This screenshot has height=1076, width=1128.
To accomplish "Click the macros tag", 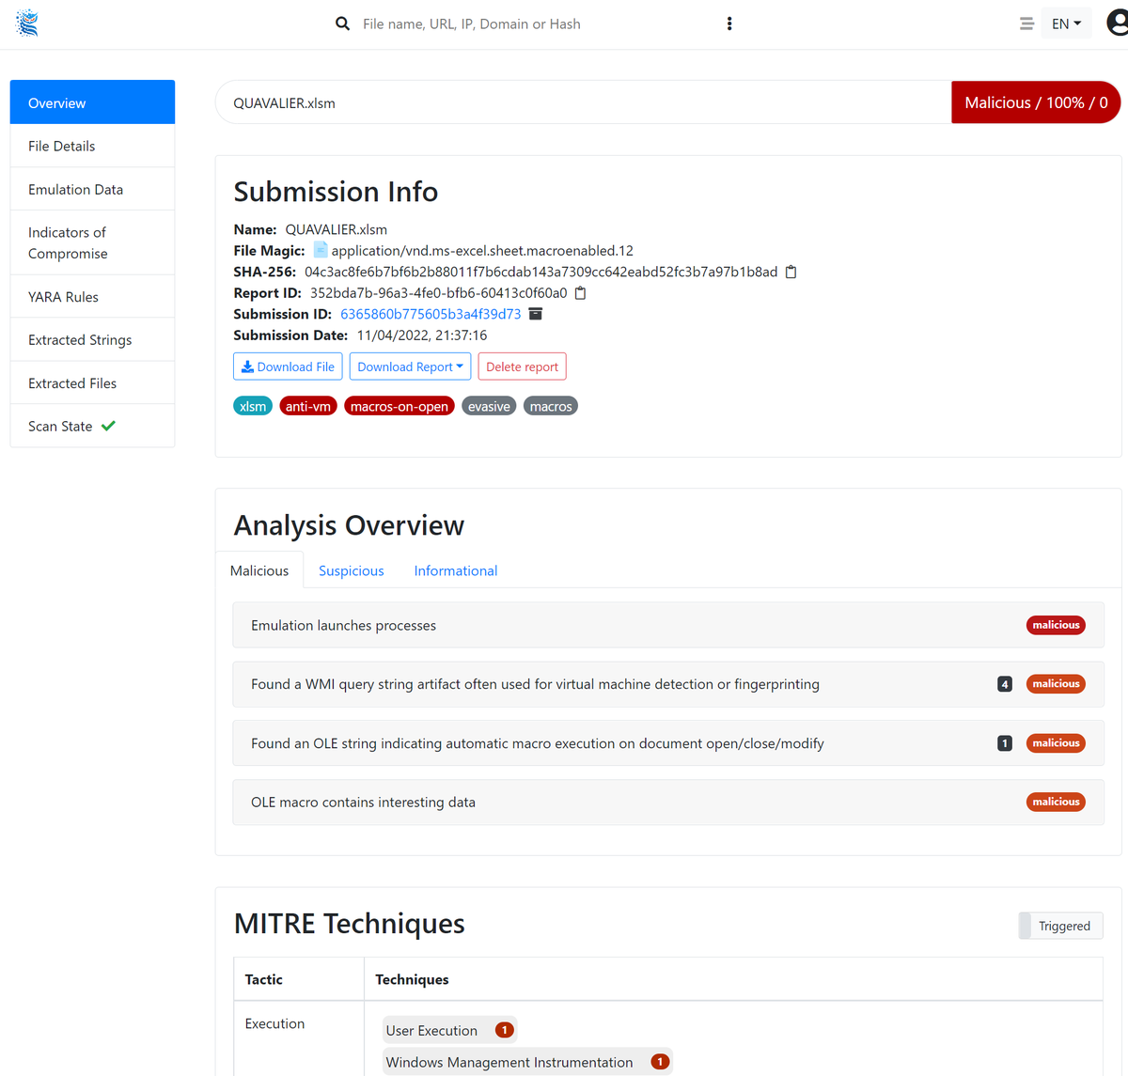I will click(551, 406).
